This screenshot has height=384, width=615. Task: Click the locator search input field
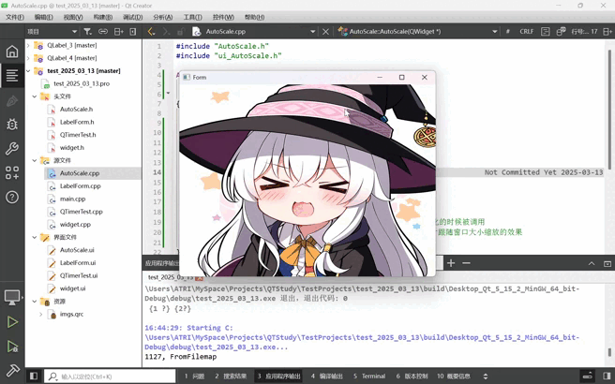point(110,377)
